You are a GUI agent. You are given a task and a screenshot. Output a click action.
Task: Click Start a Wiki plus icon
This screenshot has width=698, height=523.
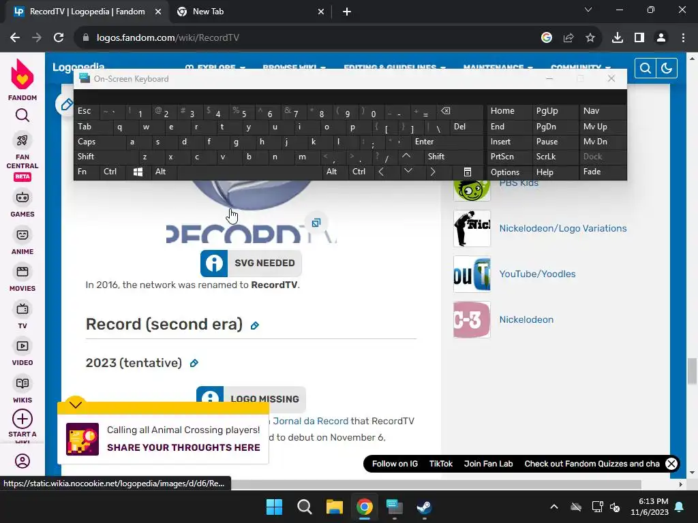pos(22,419)
